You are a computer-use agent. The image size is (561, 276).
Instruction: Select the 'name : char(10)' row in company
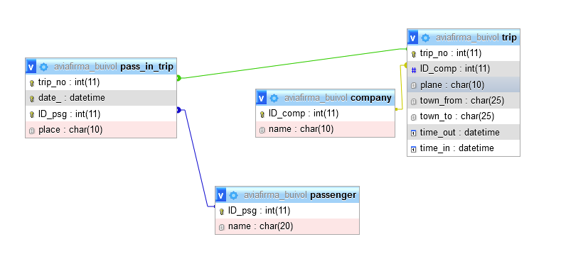pos(325,129)
